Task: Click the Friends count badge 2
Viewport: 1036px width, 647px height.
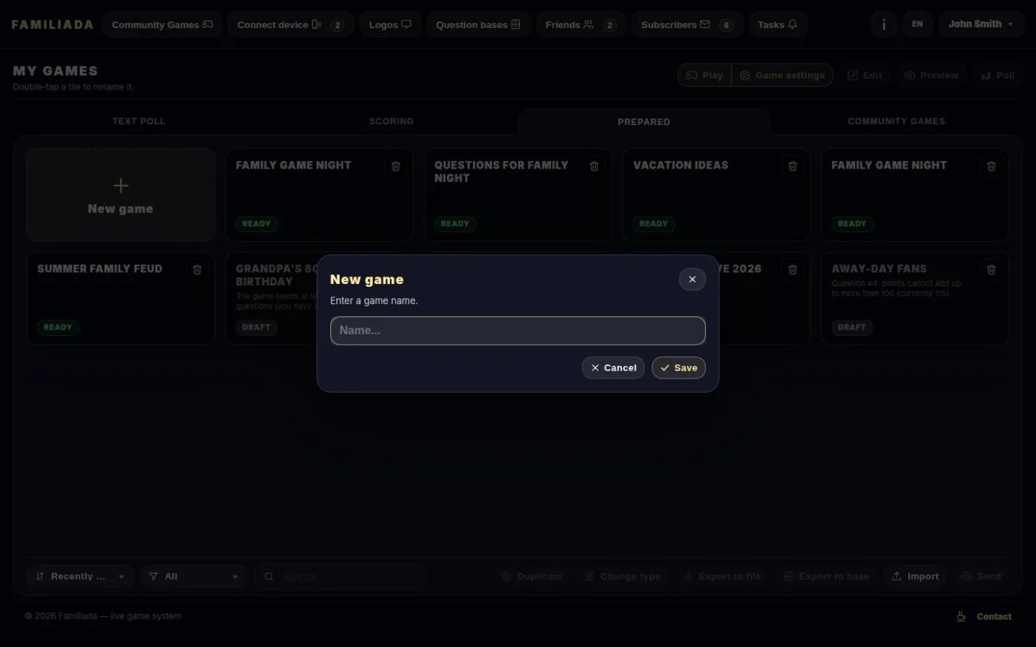Action: coord(610,25)
